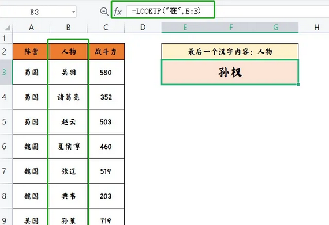Select row 7 header
The image size is (329, 225).
click(6, 171)
